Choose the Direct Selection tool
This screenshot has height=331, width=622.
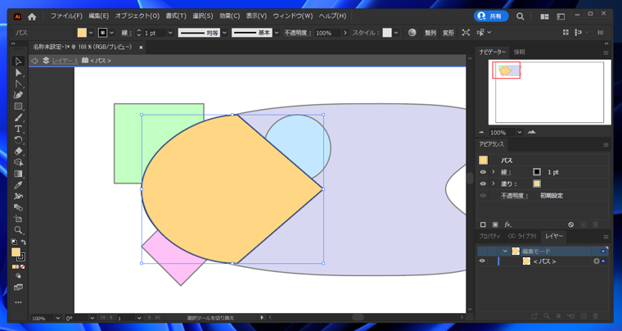pyautogui.click(x=18, y=73)
